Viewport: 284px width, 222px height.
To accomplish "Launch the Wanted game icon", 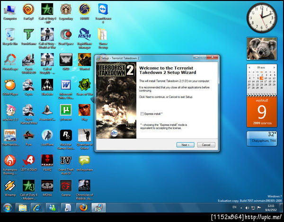I will (x=84, y=62).
